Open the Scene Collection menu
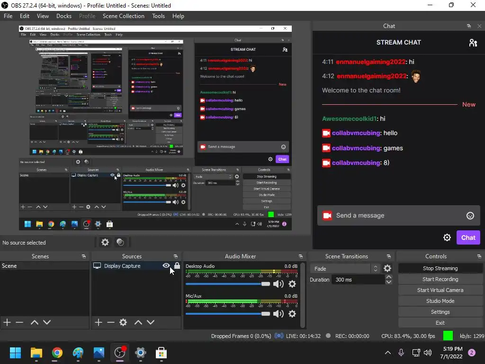The image size is (485, 364). pos(124,16)
